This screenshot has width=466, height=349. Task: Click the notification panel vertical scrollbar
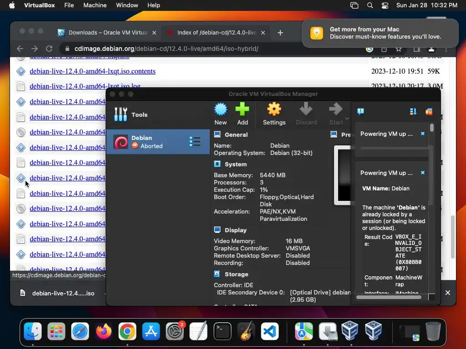[x=432, y=128]
